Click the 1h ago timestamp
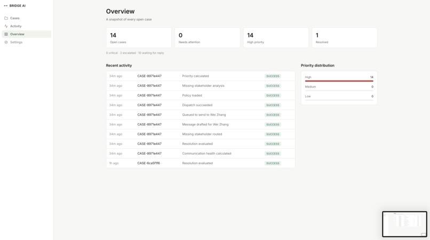 114,163
